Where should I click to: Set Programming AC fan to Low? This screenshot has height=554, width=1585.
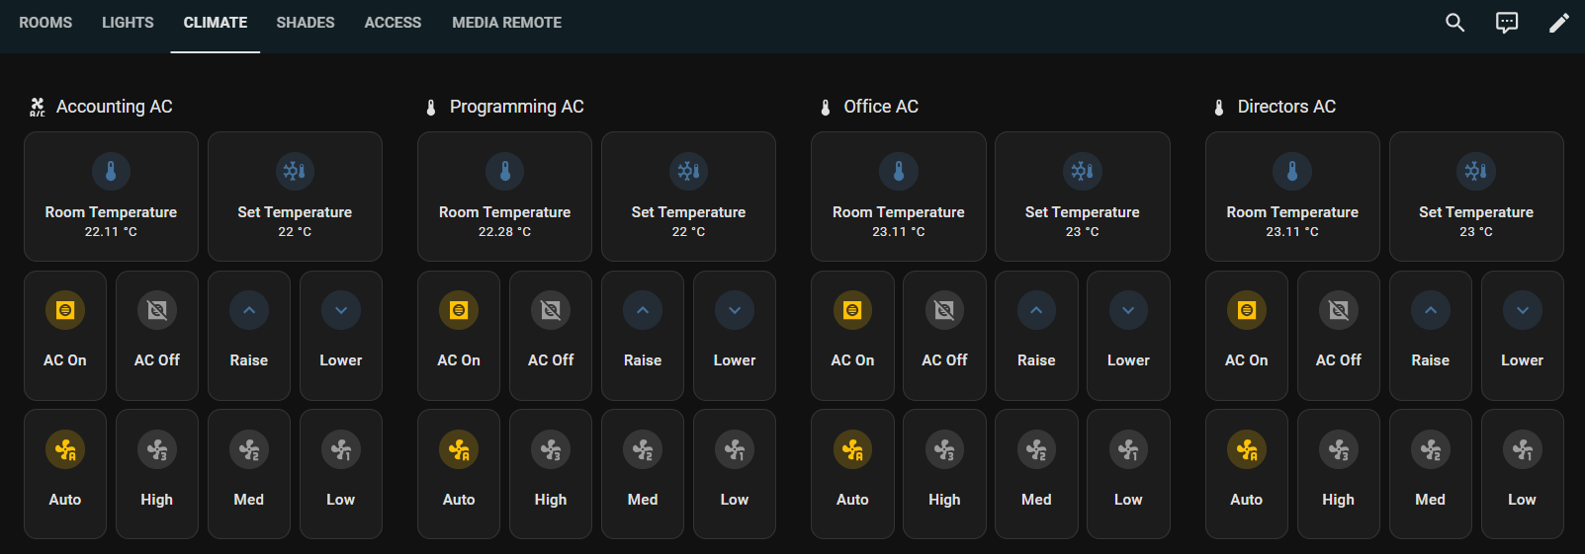[x=735, y=473]
